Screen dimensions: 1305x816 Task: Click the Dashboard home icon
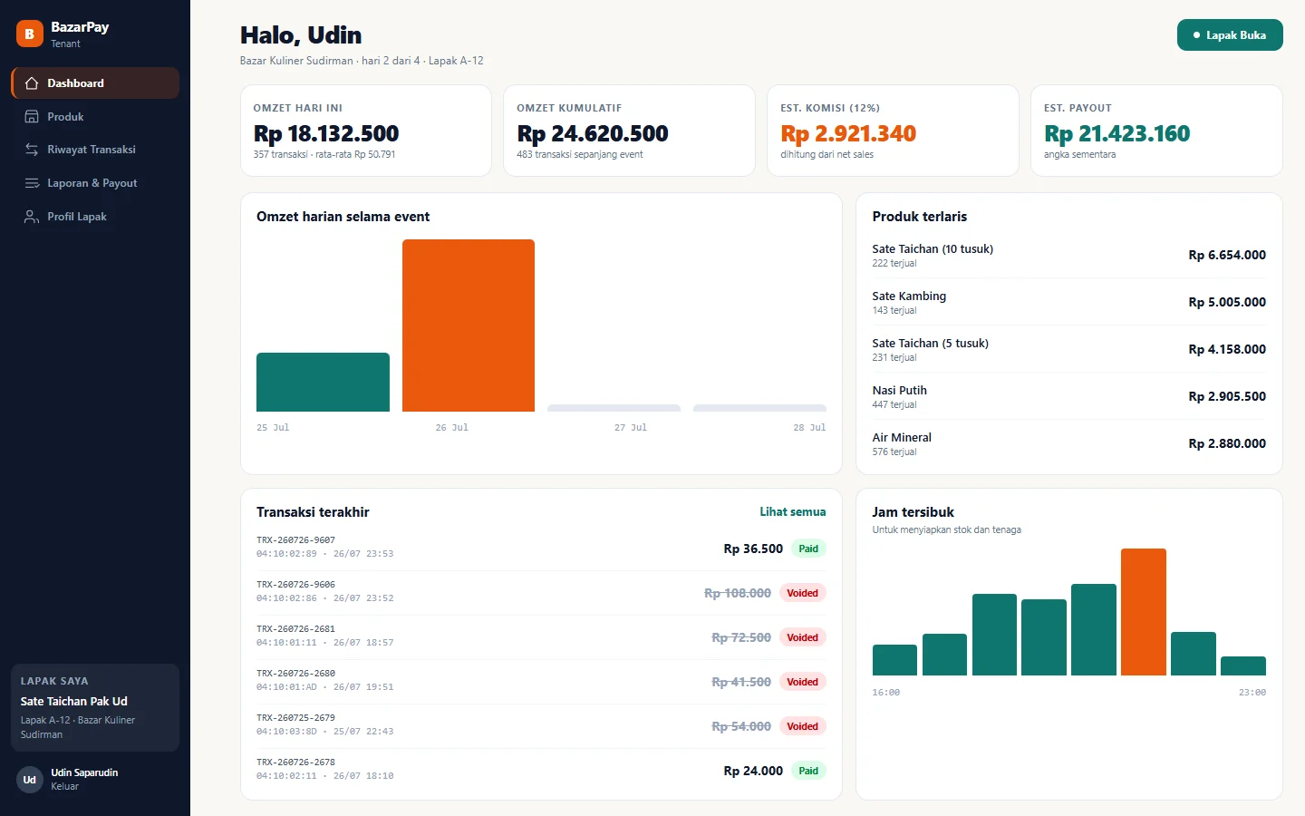click(32, 83)
